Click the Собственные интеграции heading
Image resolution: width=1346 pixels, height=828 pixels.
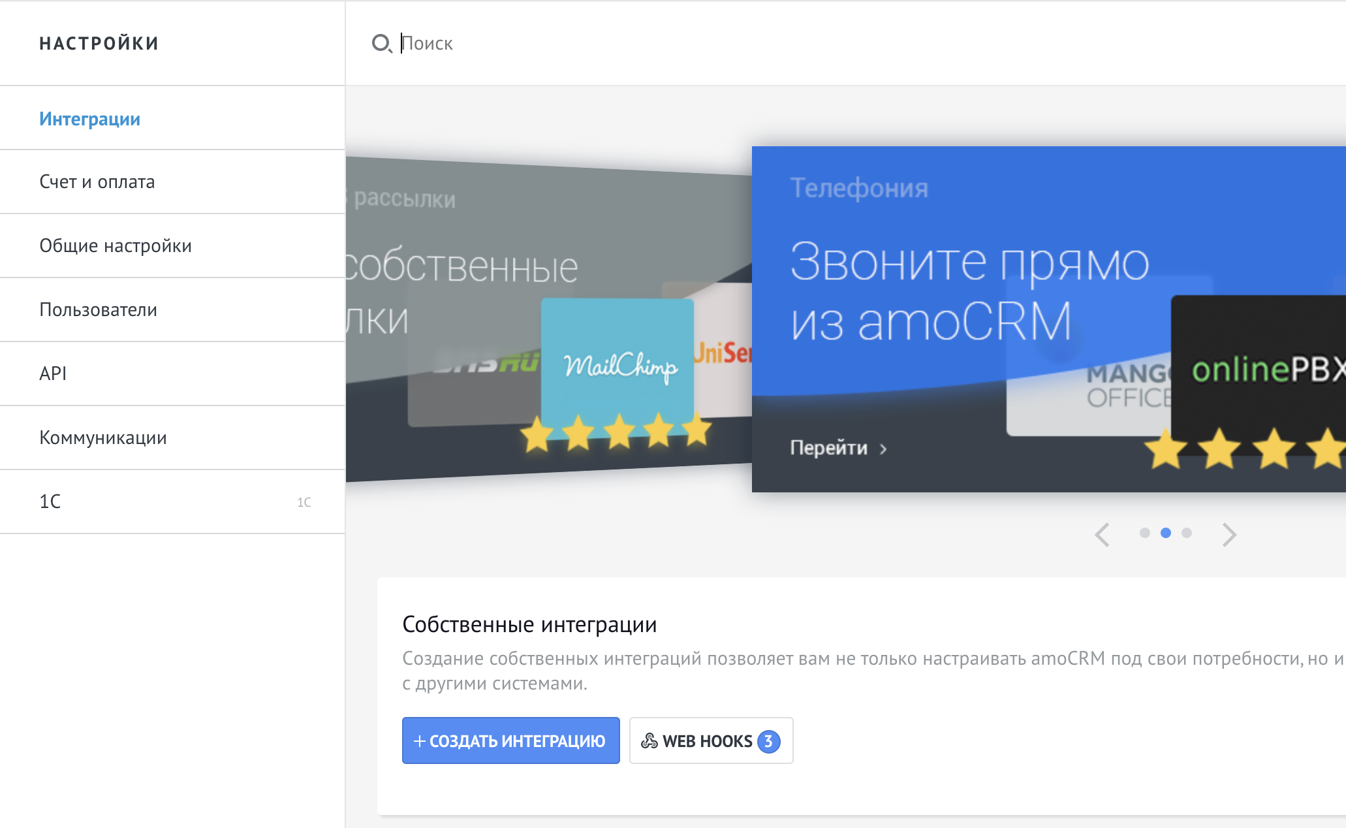[529, 624]
